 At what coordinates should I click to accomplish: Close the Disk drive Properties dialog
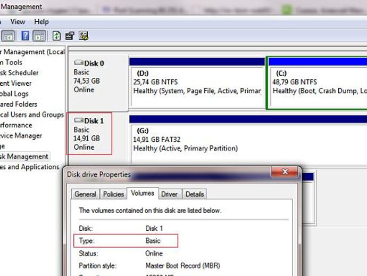tap(285, 172)
